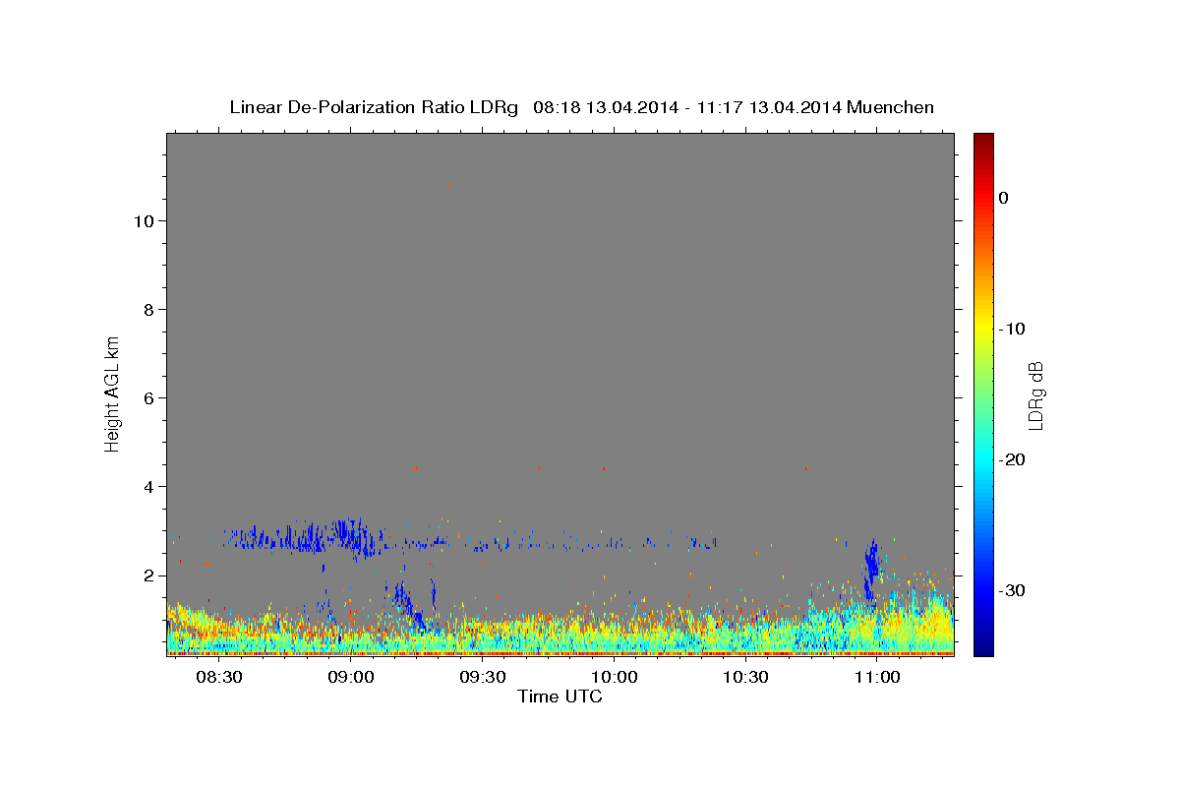The height and width of the screenshot is (787, 1180).
Task: Click the 10:30 time tick label
Action: [745, 678]
